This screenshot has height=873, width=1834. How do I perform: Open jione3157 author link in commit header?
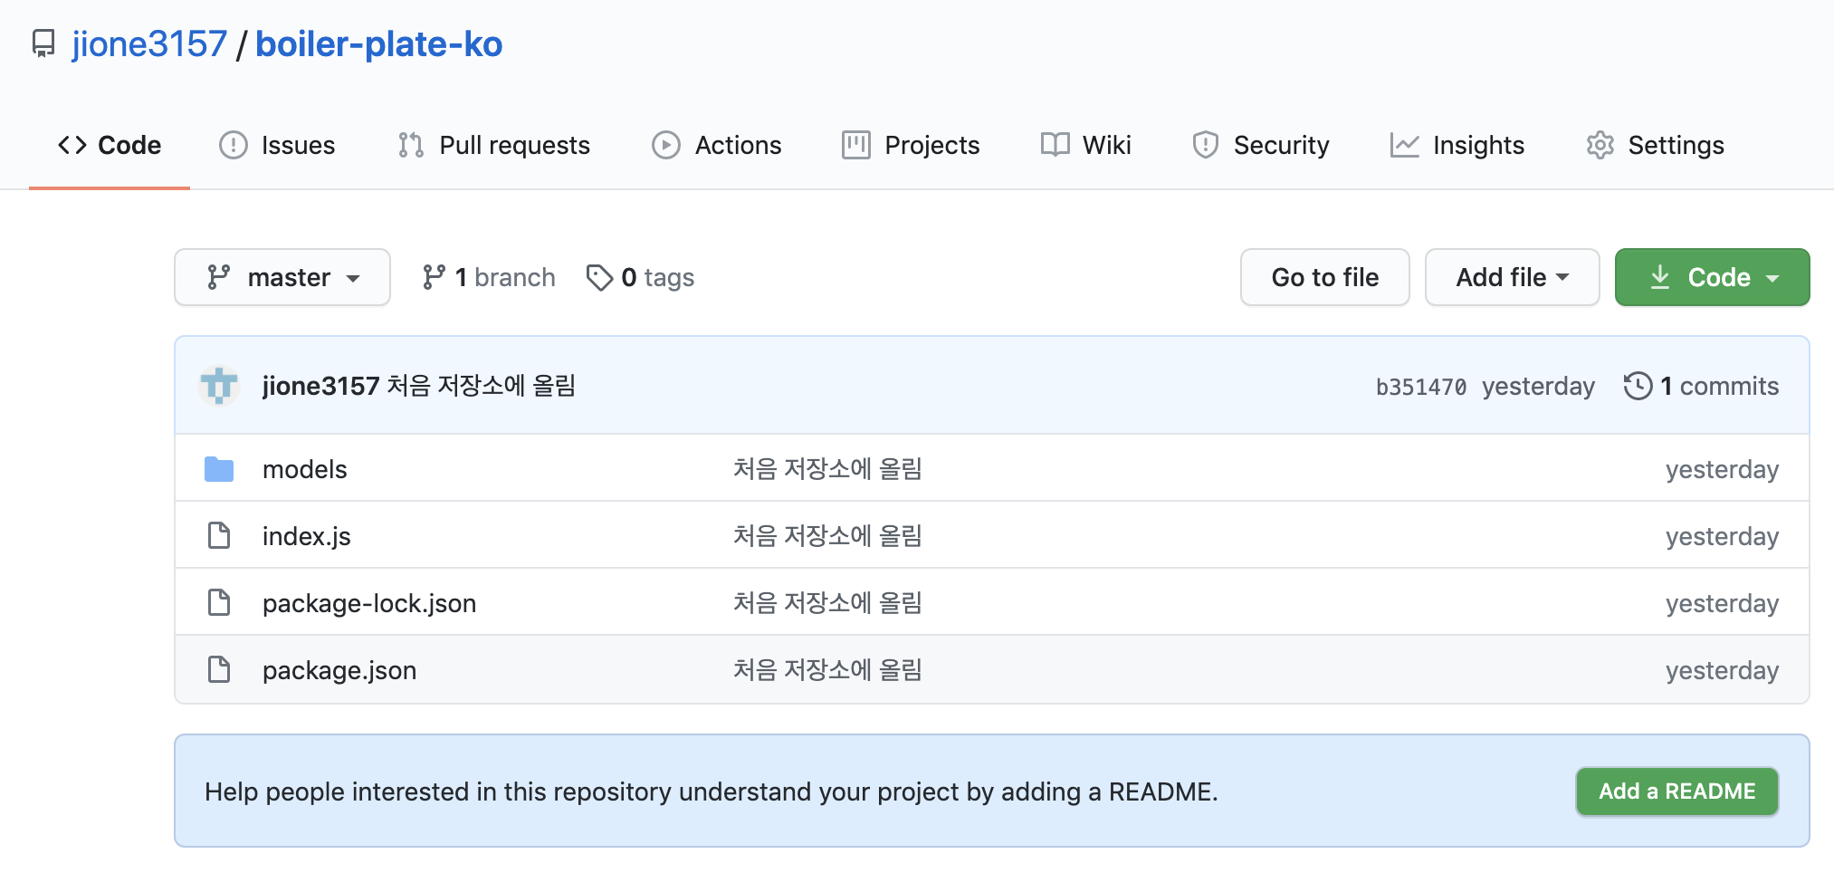pos(320,386)
